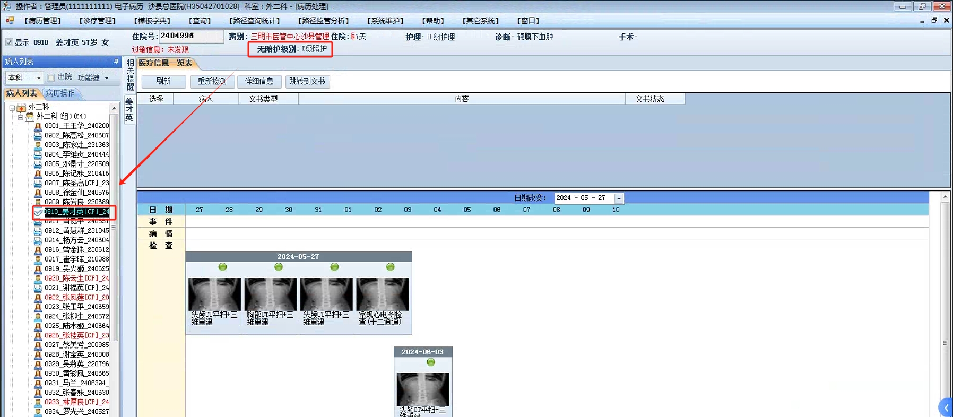Image resolution: width=953 pixels, height=417 pixels.
Task: Click green status dot above 常规心电图检查
Action: (x=391, y=267)
